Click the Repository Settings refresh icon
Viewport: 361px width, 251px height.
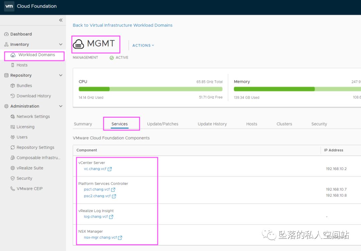pyautogui.click(x=13, y=147)
